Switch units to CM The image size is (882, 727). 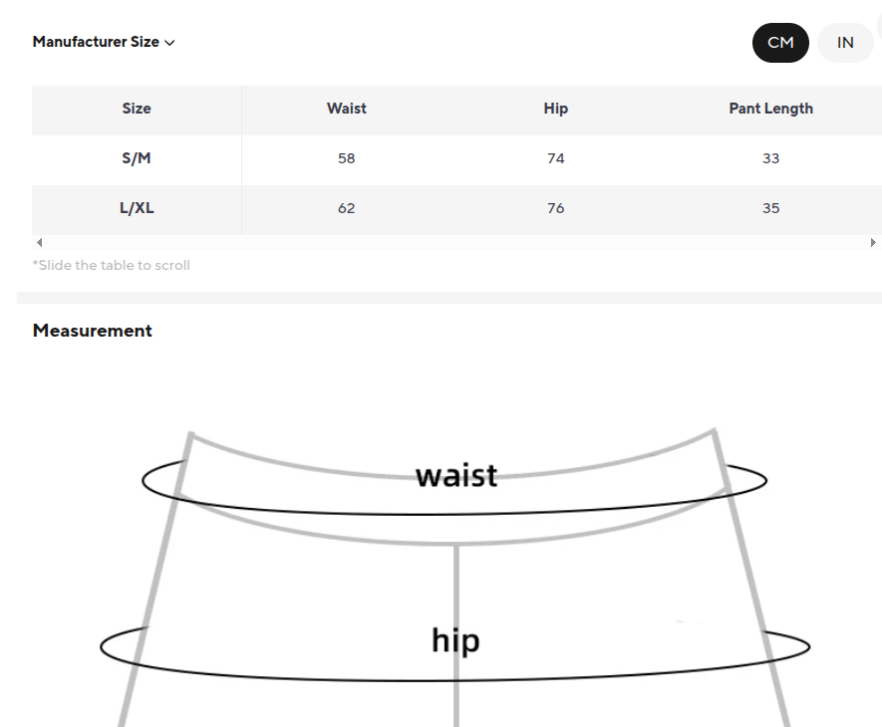pyautogui.click(x=780, y=42)
